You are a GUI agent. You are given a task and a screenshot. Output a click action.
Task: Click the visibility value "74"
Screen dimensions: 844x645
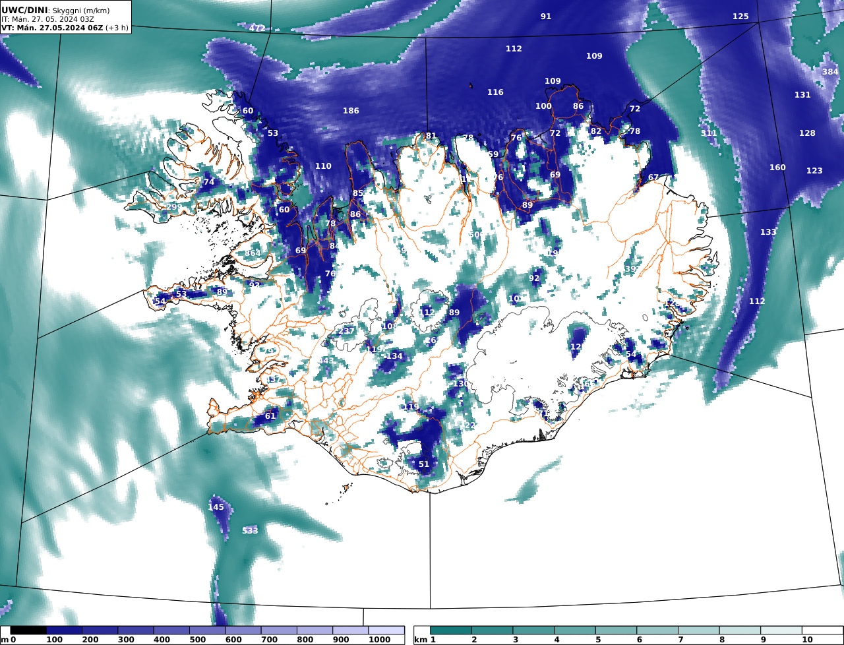pyautogui.click(x=209, y=182)
